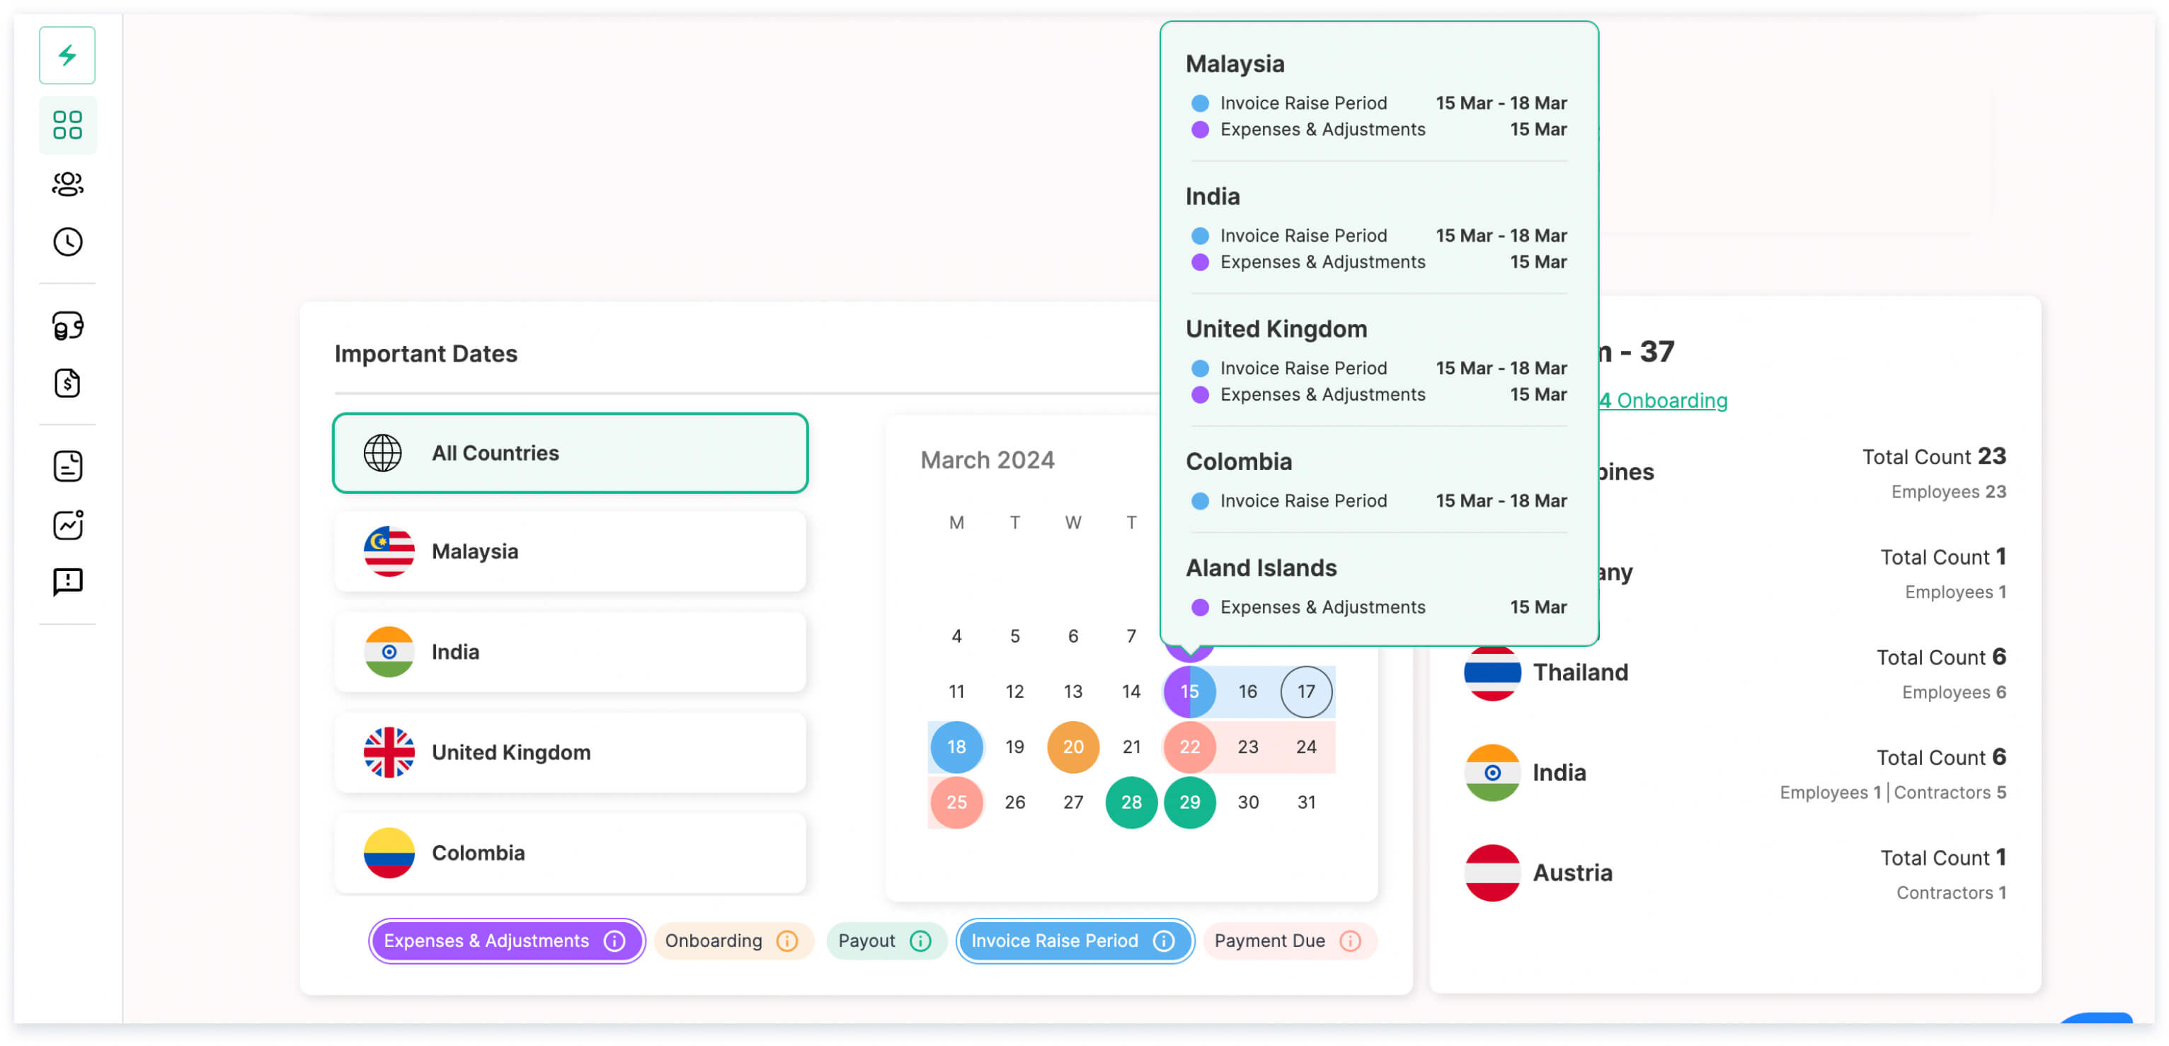This screenshot has width=2169, height=1046.
Task: Open the clock time-tracking sidebar icon
Action: (x=67, y=242)
